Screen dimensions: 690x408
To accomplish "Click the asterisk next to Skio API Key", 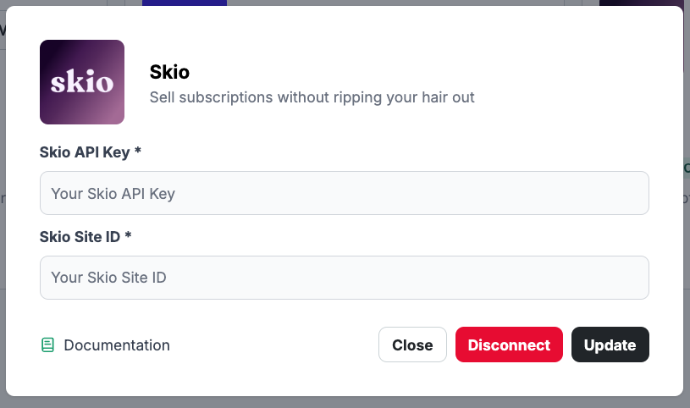I will pyautogui.click(x=137, y=152).
